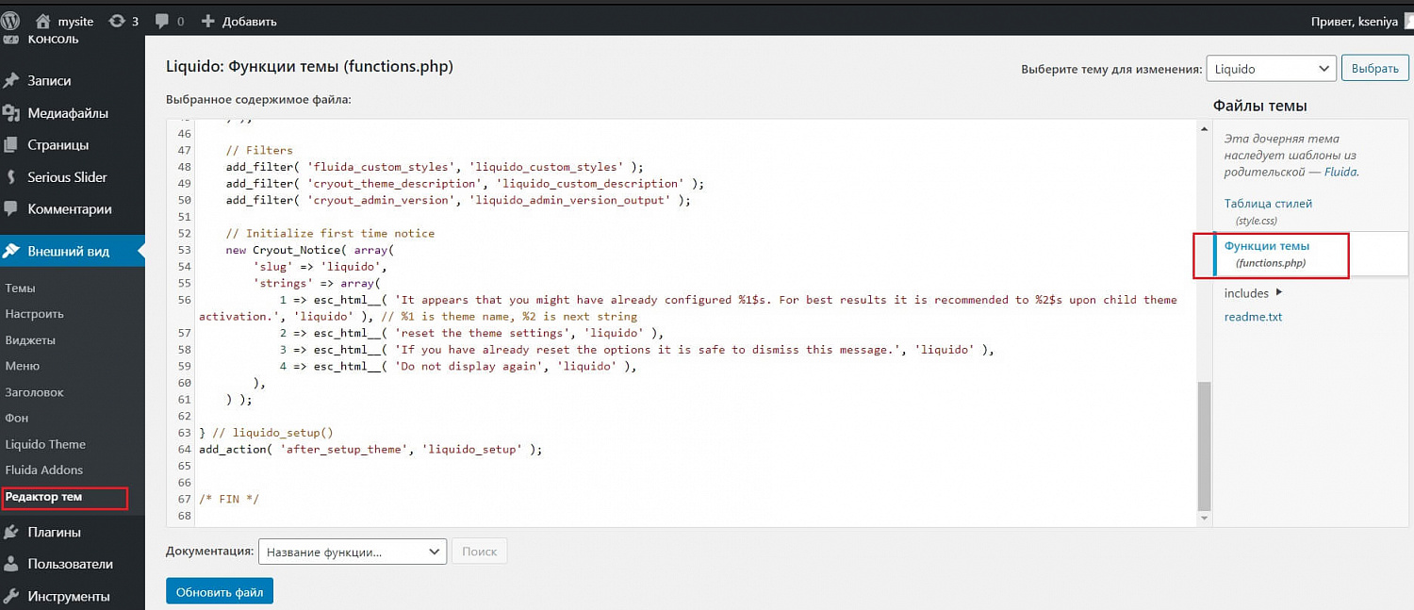Viewport: 1414px width, 610px height.
Task: Click the 'slug' => 'liquido' line
Action: (x=321, y=267)
